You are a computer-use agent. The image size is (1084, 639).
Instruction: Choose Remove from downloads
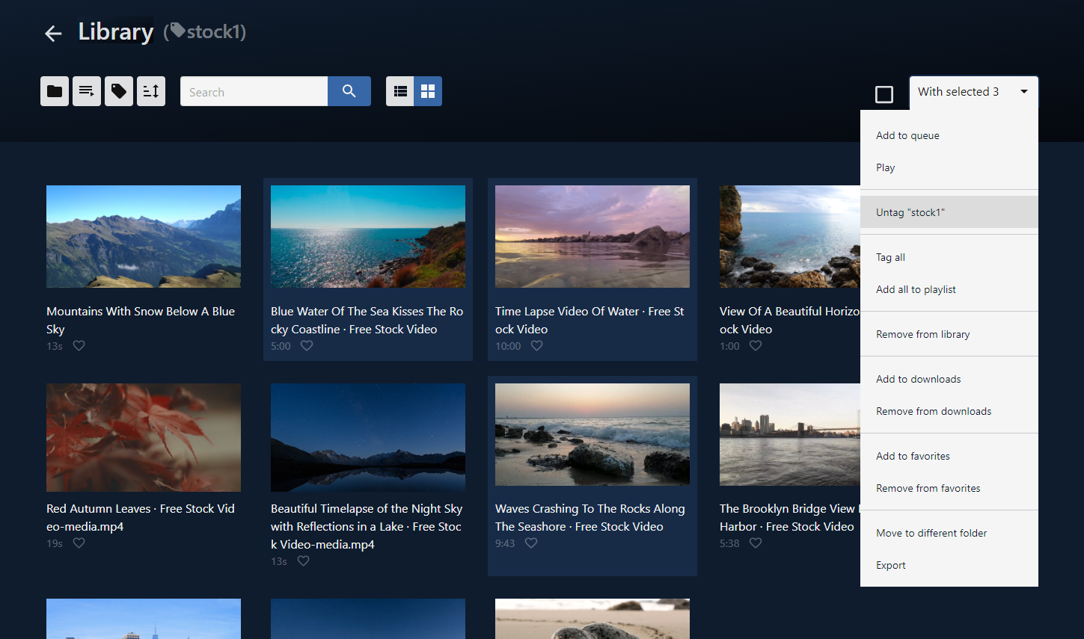[949, 411]
